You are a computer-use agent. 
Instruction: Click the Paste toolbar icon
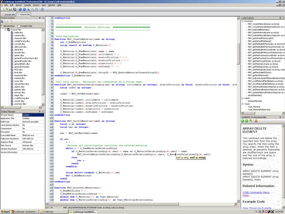(x=37, y=10)
